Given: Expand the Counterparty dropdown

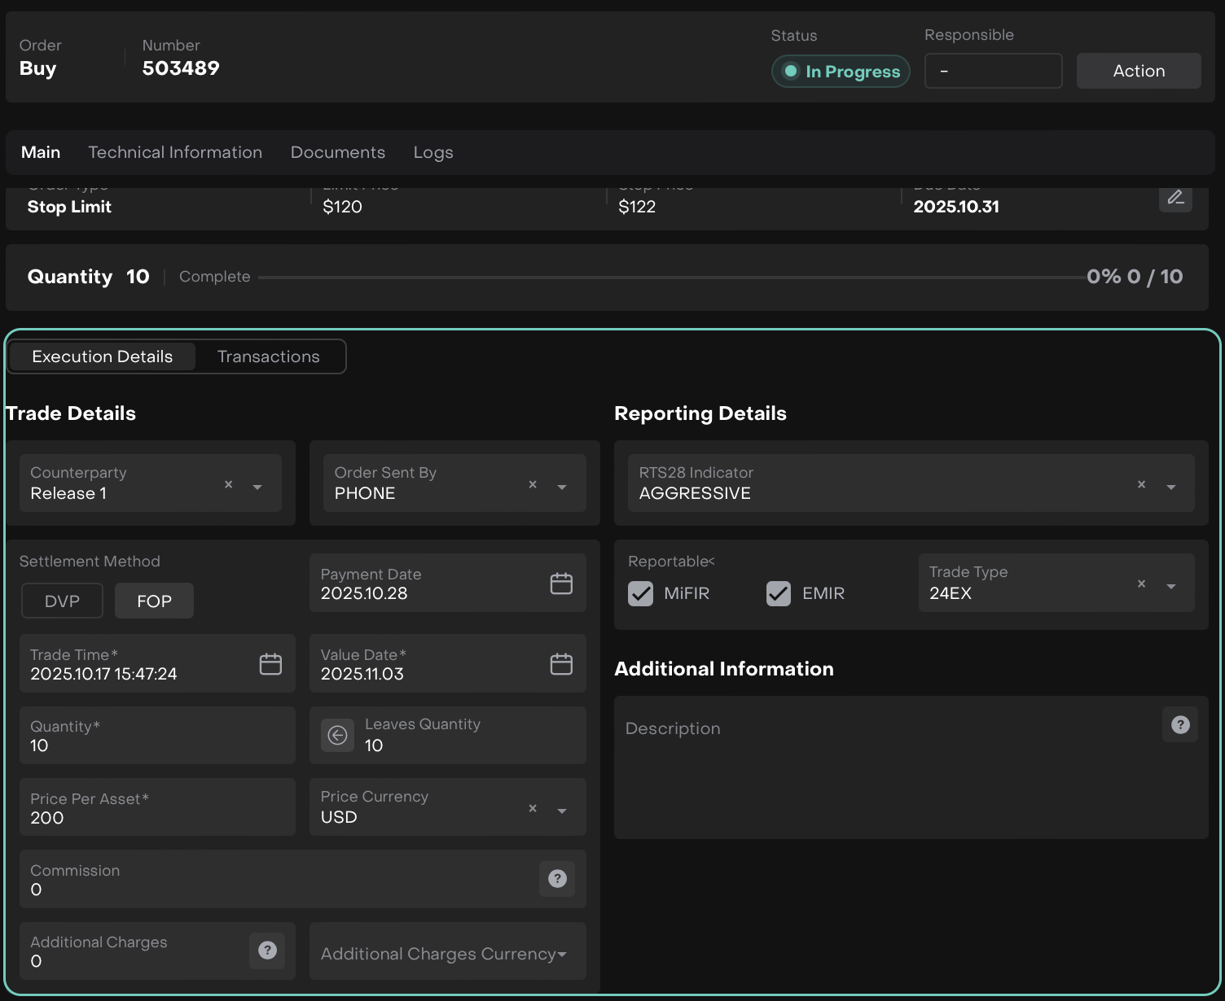Looking at the screenshot, I should [x=257, y=487].
